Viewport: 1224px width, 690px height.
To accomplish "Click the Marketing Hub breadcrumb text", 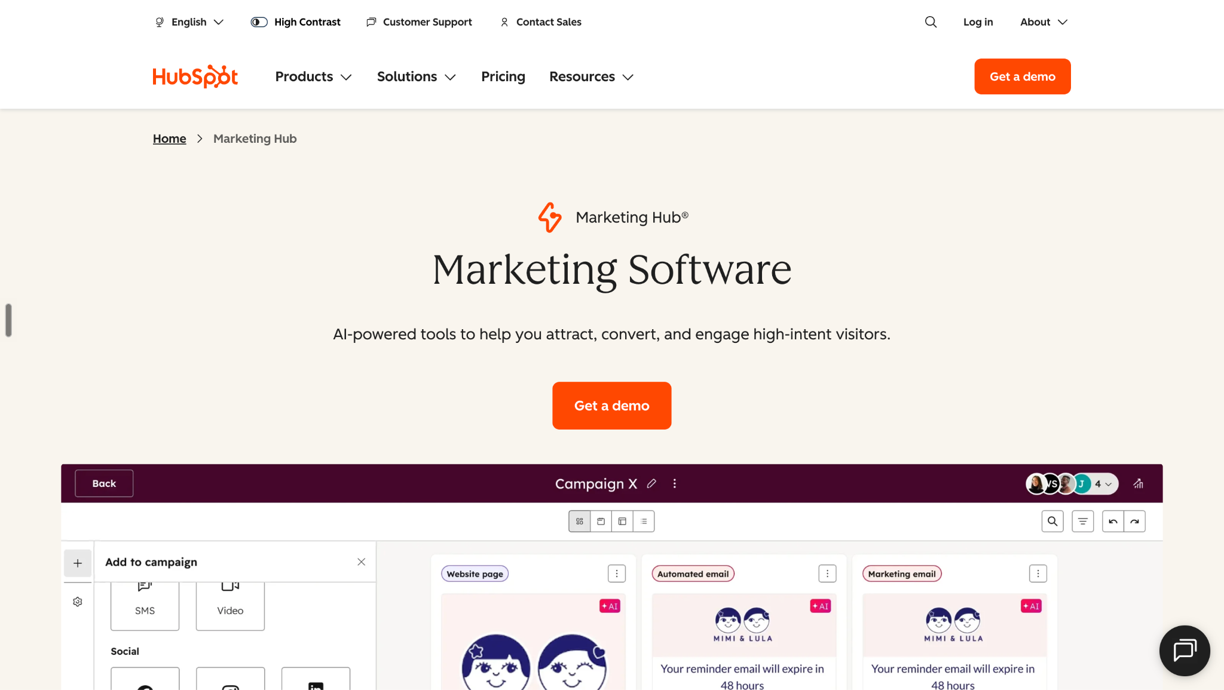I will [255, 139].
